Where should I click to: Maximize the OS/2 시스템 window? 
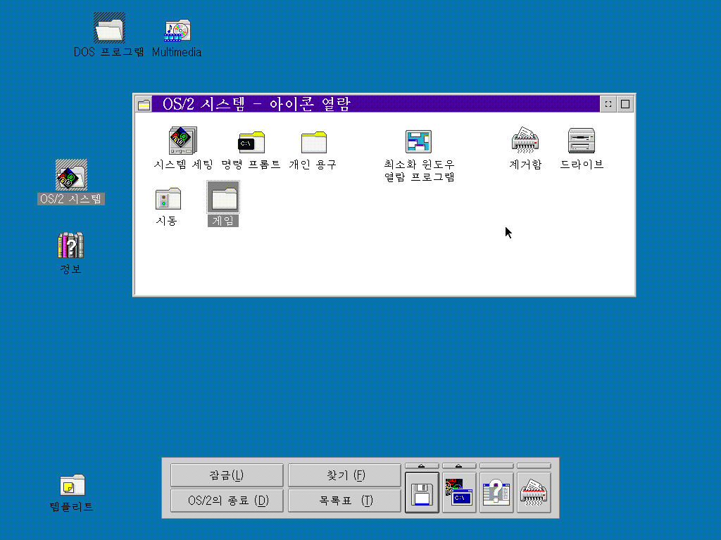[x=625, y=104]
